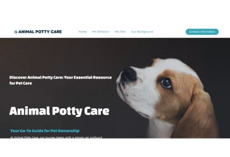This screenshot has height=157, width=230.
Task: Open the Pet Diet menu item
Action: point(120,32)
